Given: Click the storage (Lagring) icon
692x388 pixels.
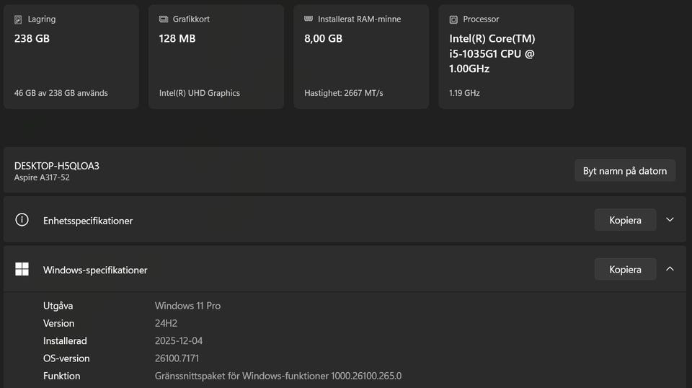Looking at the screenshot, I should [x=18, y=19].
